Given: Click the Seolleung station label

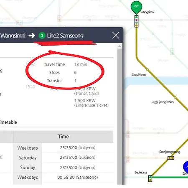Looking at the screenshot, I should [141, 173].
